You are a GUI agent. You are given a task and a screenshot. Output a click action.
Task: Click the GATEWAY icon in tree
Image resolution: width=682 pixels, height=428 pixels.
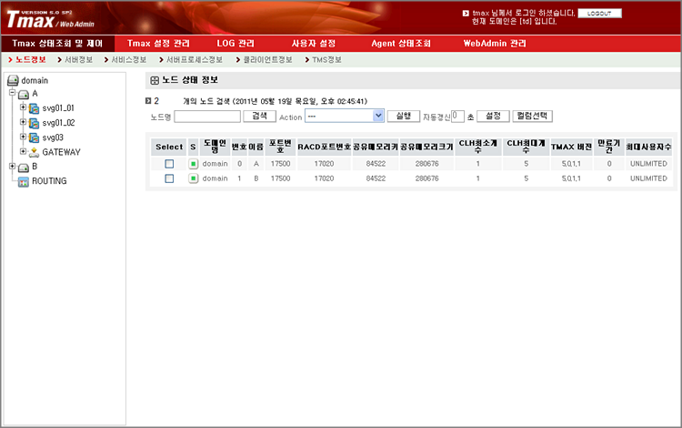click(34, 152)
